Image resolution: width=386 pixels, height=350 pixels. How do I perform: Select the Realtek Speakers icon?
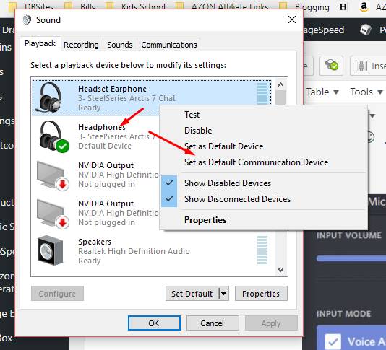point(50,250)
